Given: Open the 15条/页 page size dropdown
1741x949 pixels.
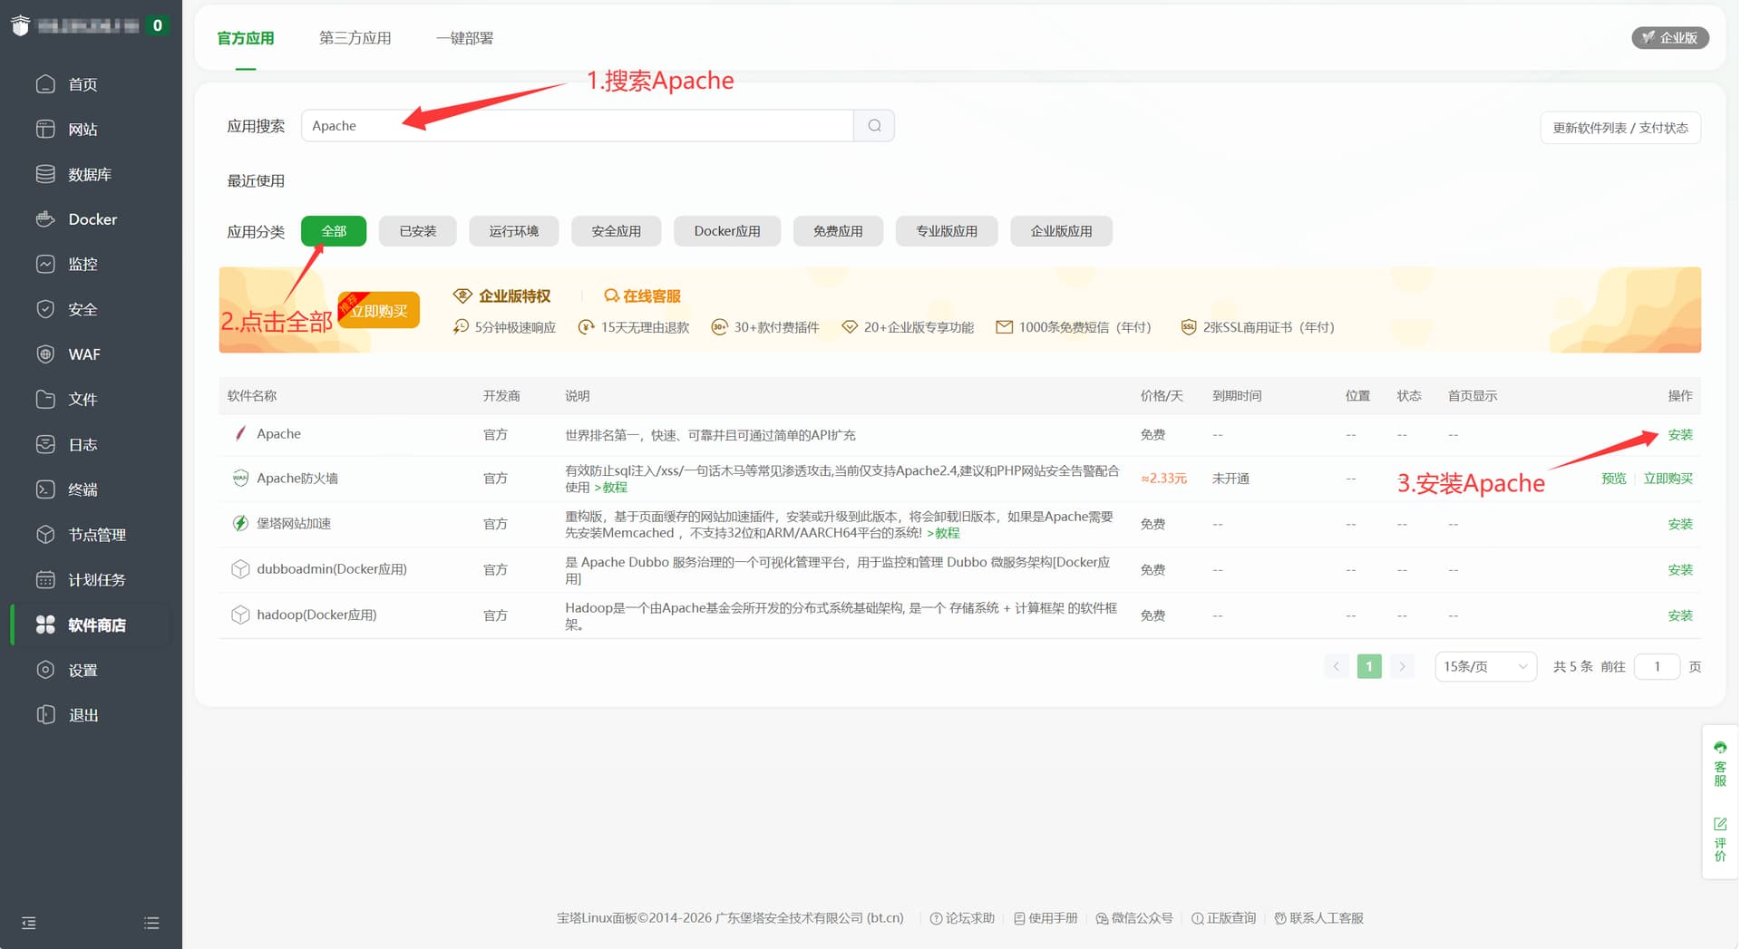Looking at the screenshot, I should point(1485,666).
